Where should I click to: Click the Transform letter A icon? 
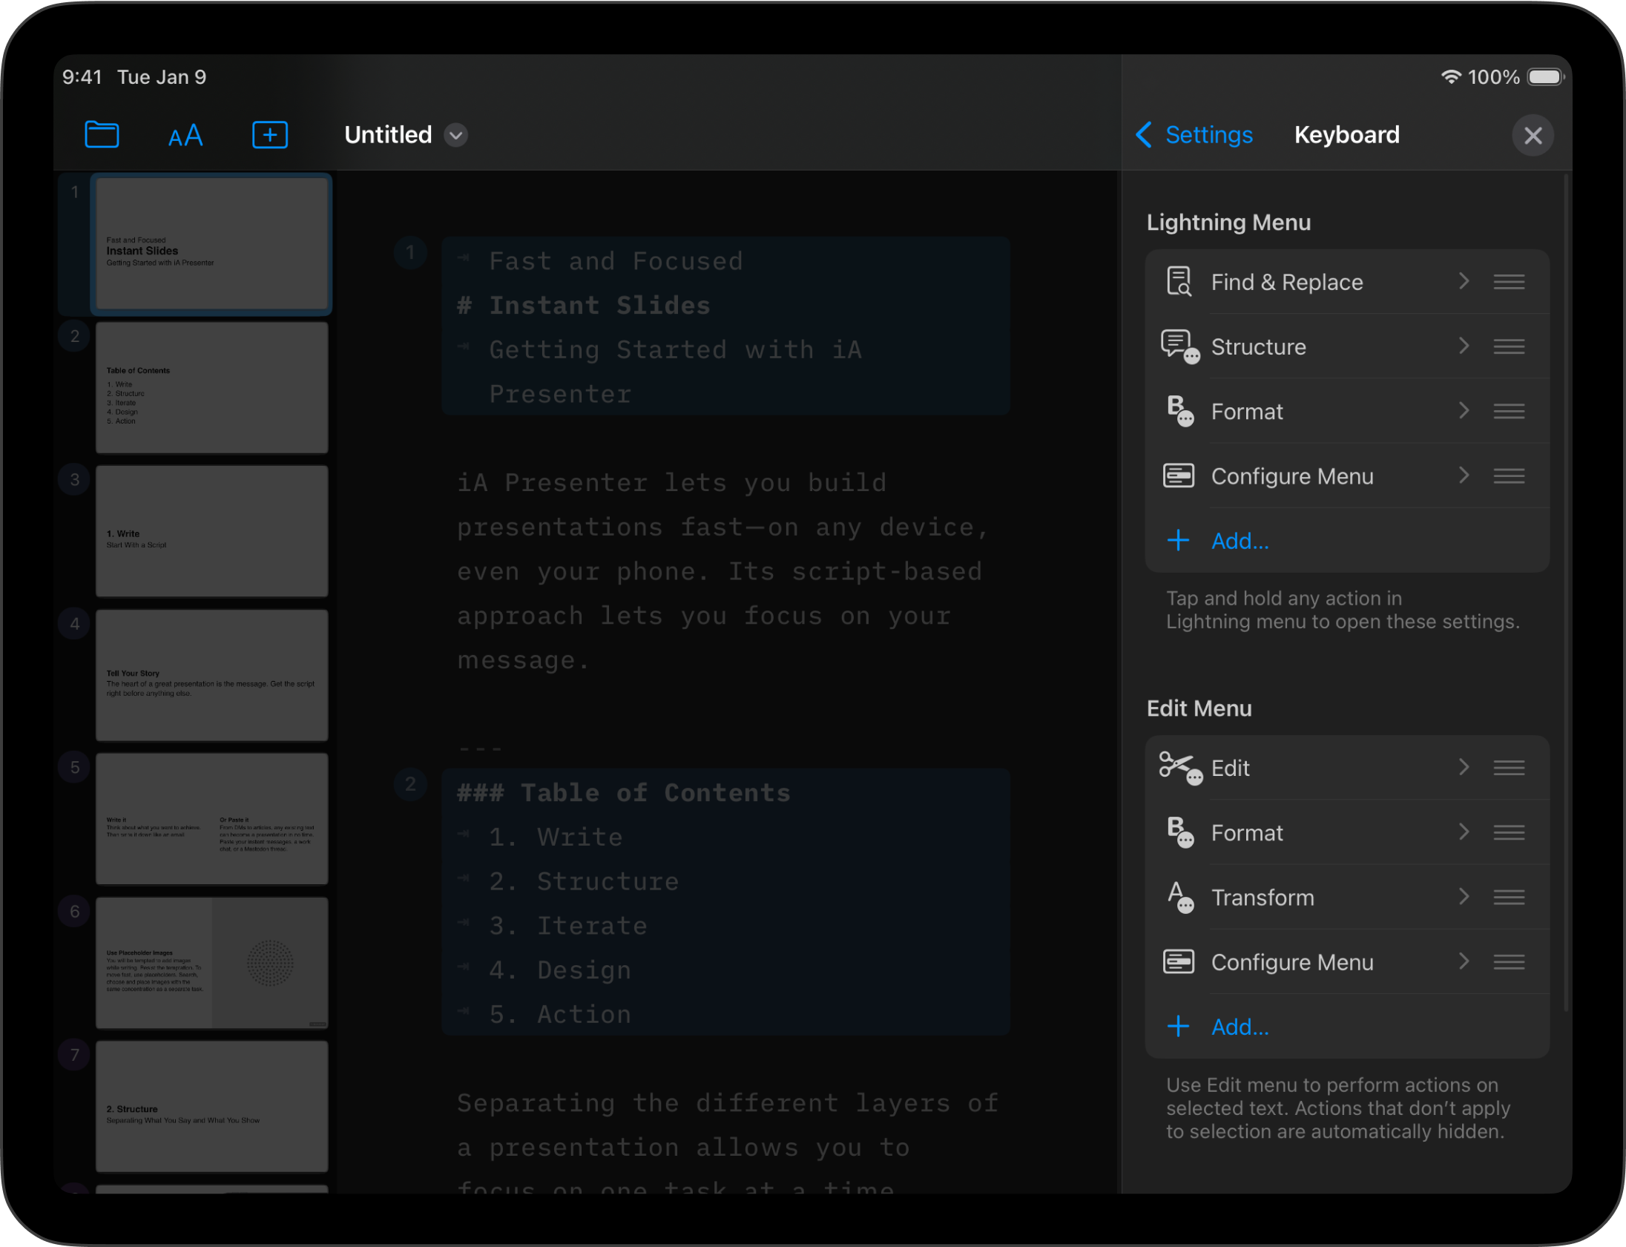coord(1179,898)
